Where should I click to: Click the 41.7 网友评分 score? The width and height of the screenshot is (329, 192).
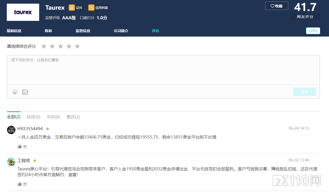[x=305, y=11]
